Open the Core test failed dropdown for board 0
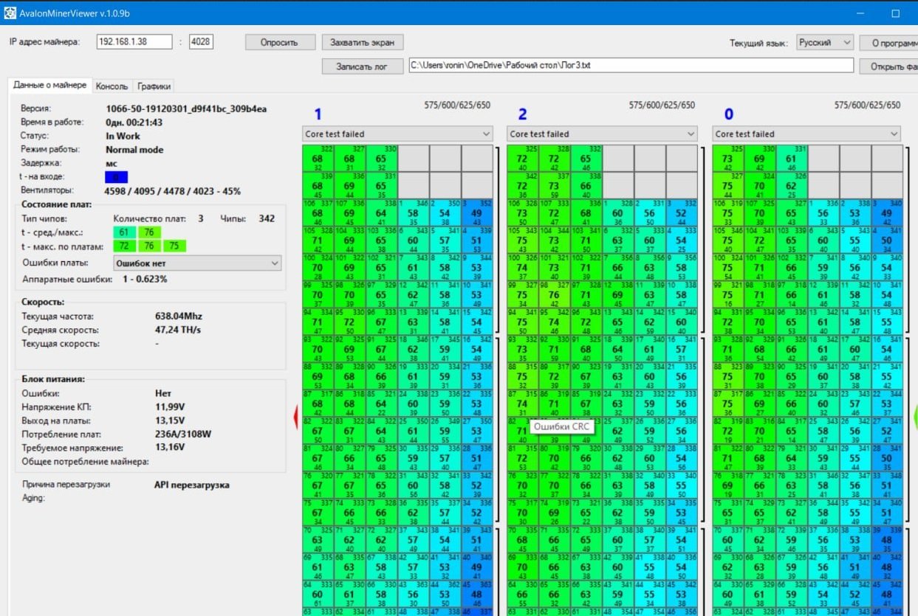The height and width of the screenshot is (616, 918). click(x=806, y=134)
